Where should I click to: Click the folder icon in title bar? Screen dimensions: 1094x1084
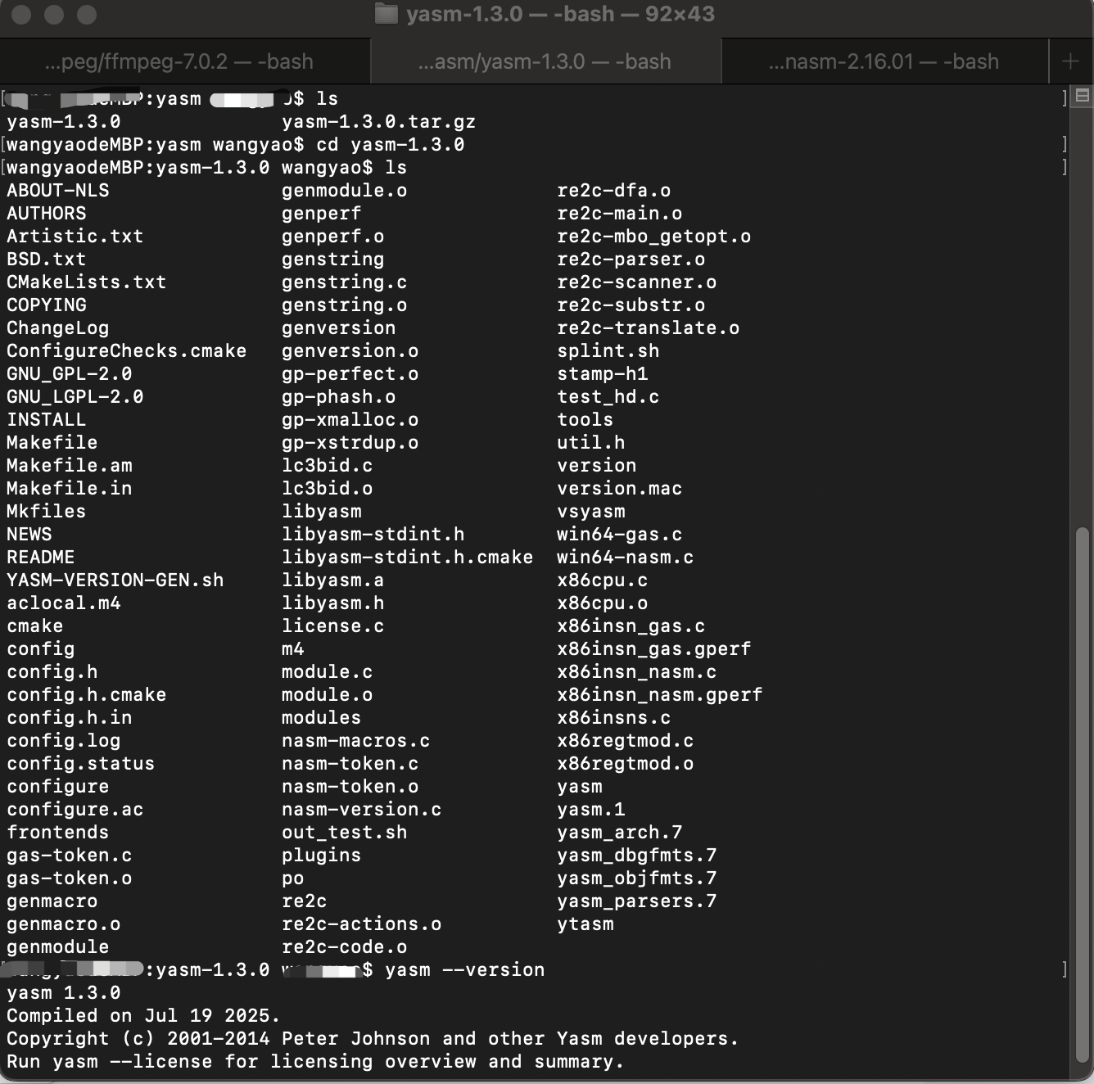(x=386, y=14)
